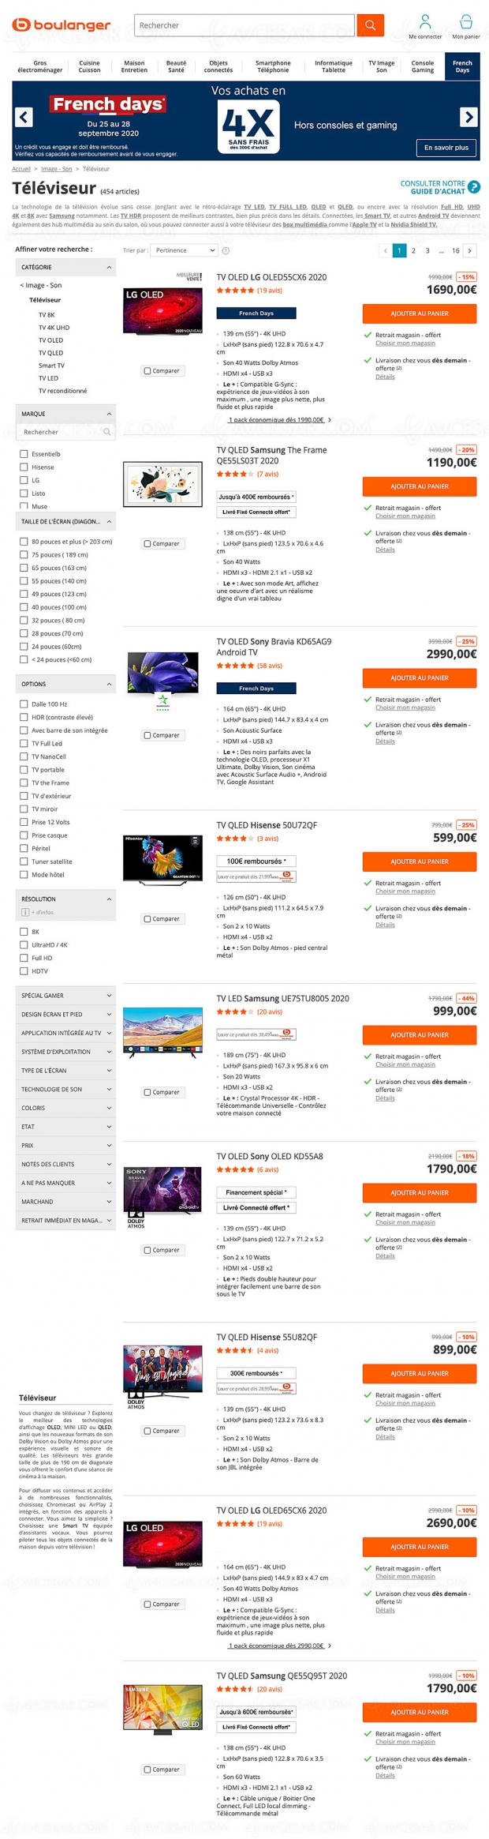This screenshot has width=489, height=1839.
Task: Click the sort info question icon
Action: [226, 250]
